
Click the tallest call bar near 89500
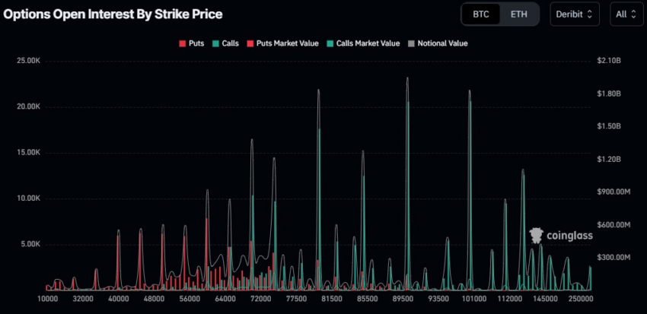[409, 196]
